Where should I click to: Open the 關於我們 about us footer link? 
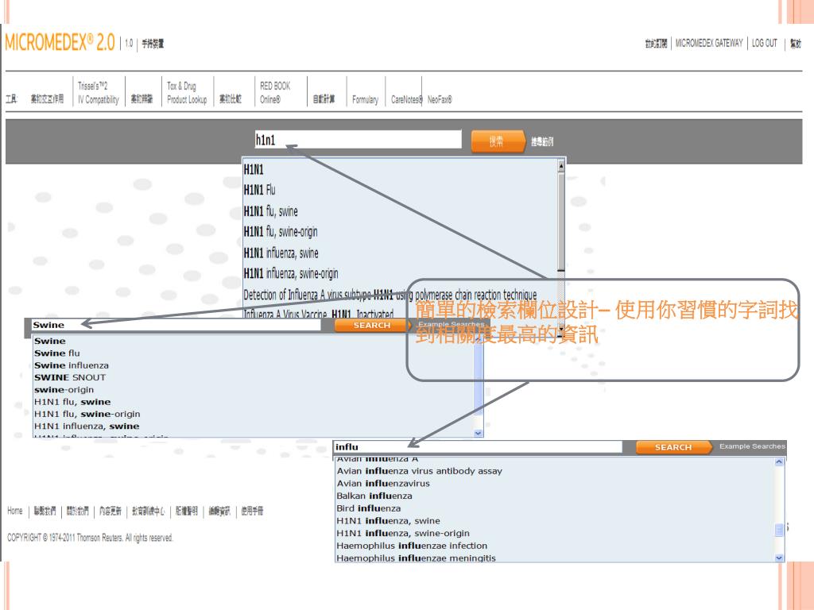[x=78, y=512]
